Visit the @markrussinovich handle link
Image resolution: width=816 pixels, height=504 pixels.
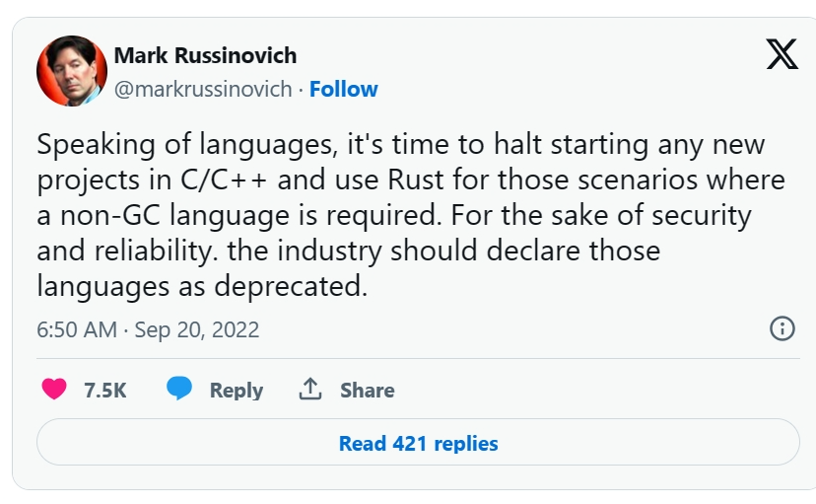(203, 89)
